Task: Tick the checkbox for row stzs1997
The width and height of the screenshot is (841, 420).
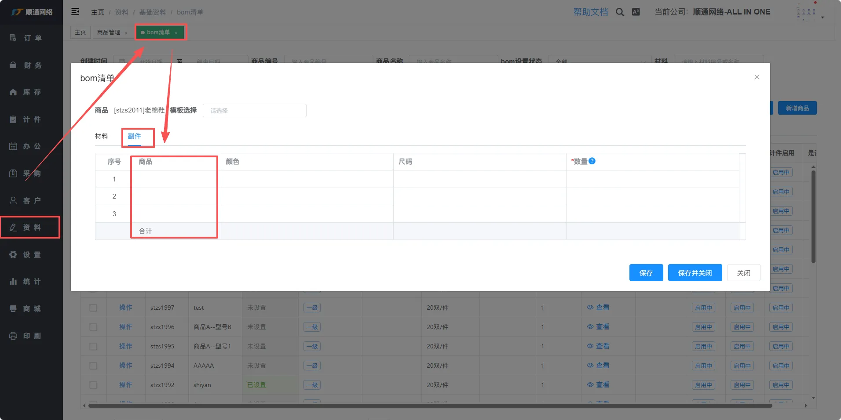Action: point(93,308)
